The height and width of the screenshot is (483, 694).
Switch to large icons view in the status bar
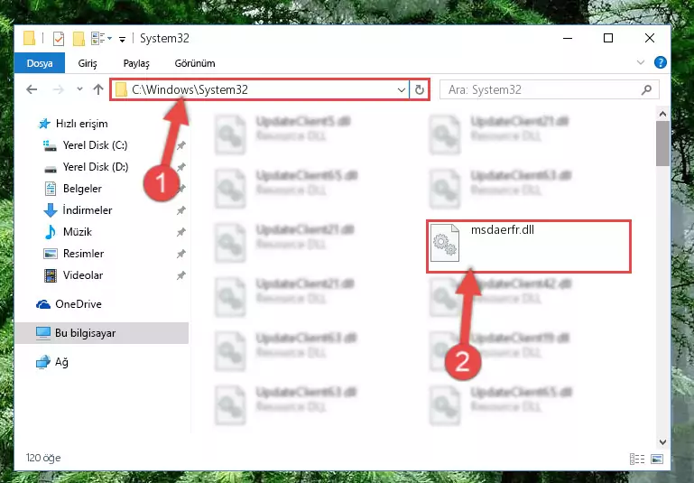pyautogui.click(x=657, y=460)
